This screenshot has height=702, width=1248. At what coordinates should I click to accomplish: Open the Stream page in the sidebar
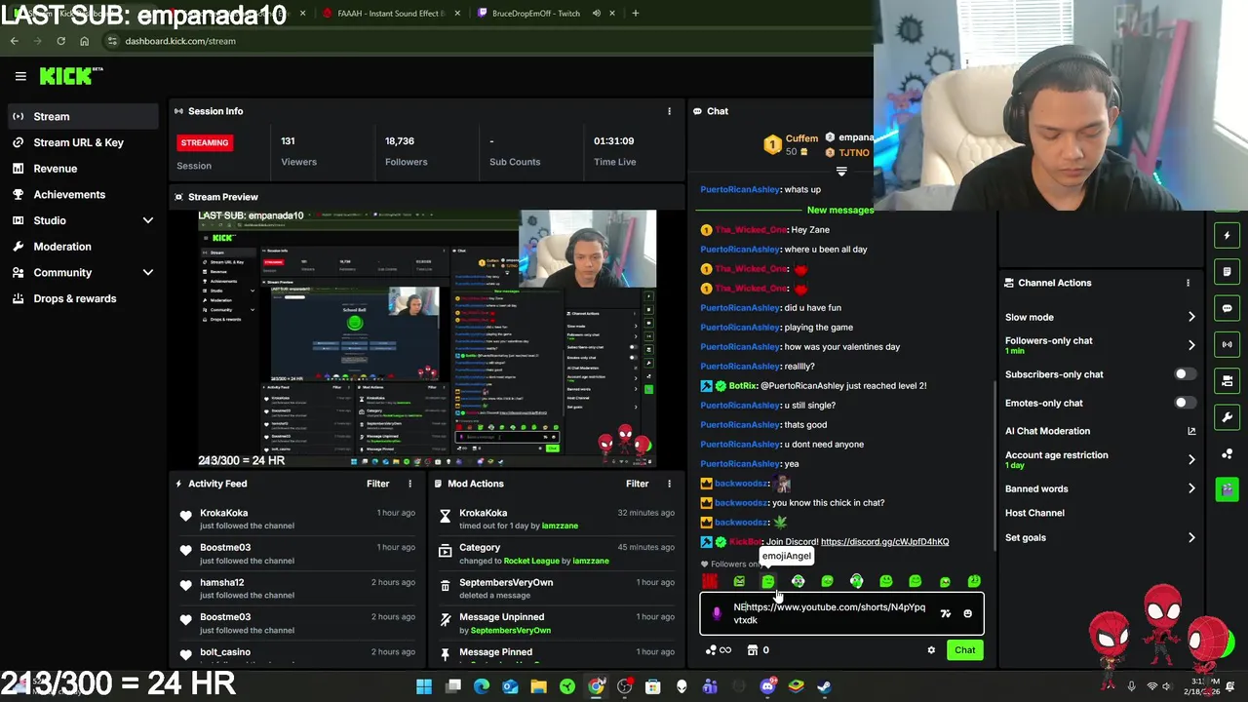click(x=82, y=116)
